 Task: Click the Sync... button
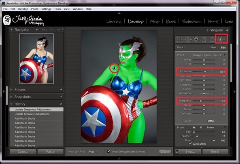point(190,151)
